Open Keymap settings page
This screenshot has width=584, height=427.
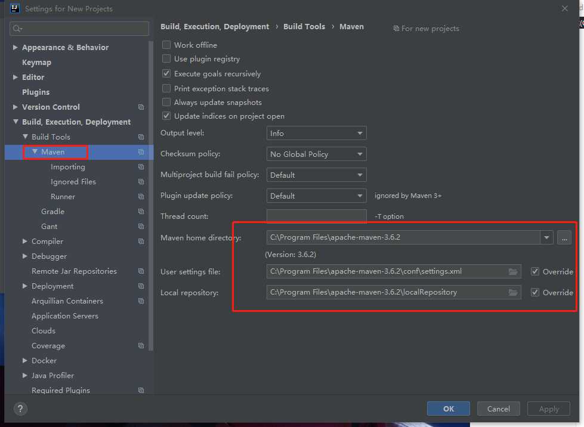pos(36,63)
